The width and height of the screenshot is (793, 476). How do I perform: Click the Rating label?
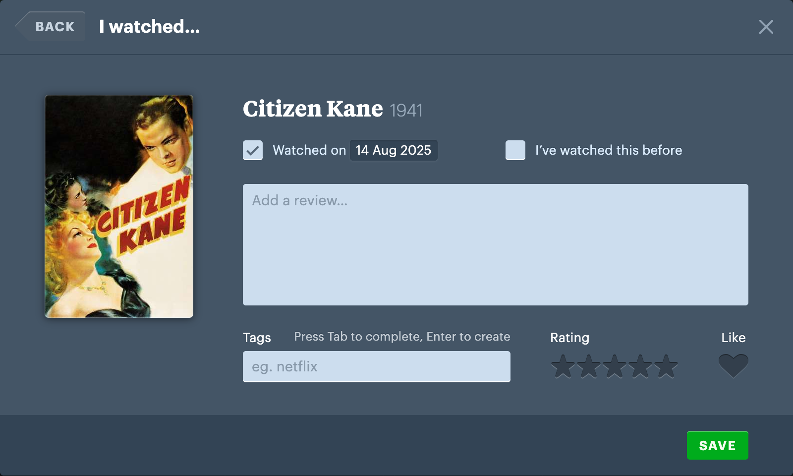coord(569,338)
